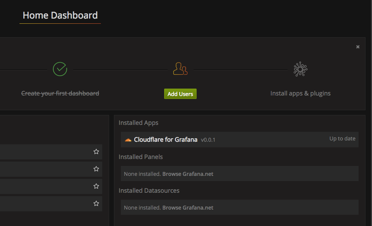372x226 pixels.
Task: Click the v0.0.1 version label
Action: 208,140
